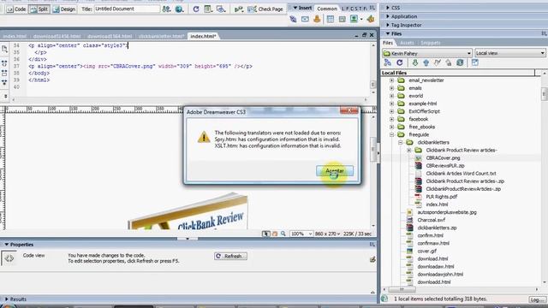Open the View options icon
The height and width of the screenshot is (308, 548).
[208, 9]
